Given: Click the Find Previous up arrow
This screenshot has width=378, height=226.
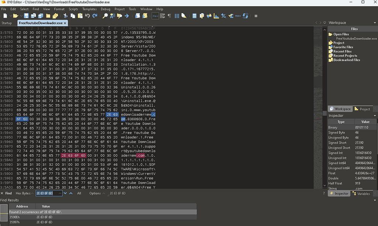Looking at the screenshot, I should [x=71, y=193].
